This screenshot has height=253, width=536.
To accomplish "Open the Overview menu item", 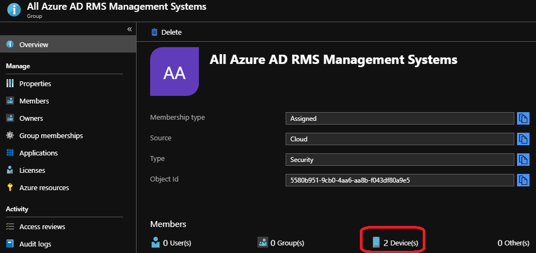I will click(34, 44).
